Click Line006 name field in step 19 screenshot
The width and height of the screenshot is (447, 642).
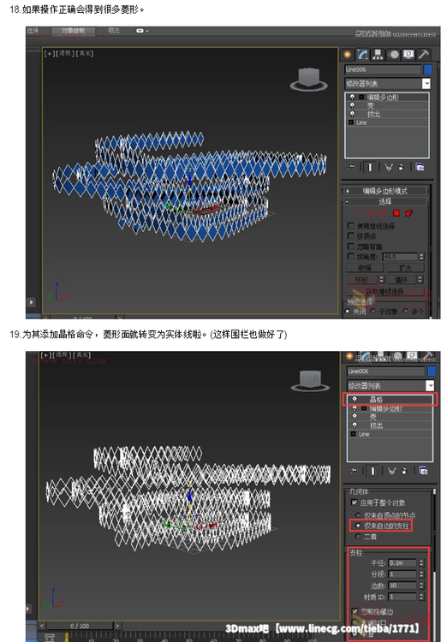tap(385, 371)
